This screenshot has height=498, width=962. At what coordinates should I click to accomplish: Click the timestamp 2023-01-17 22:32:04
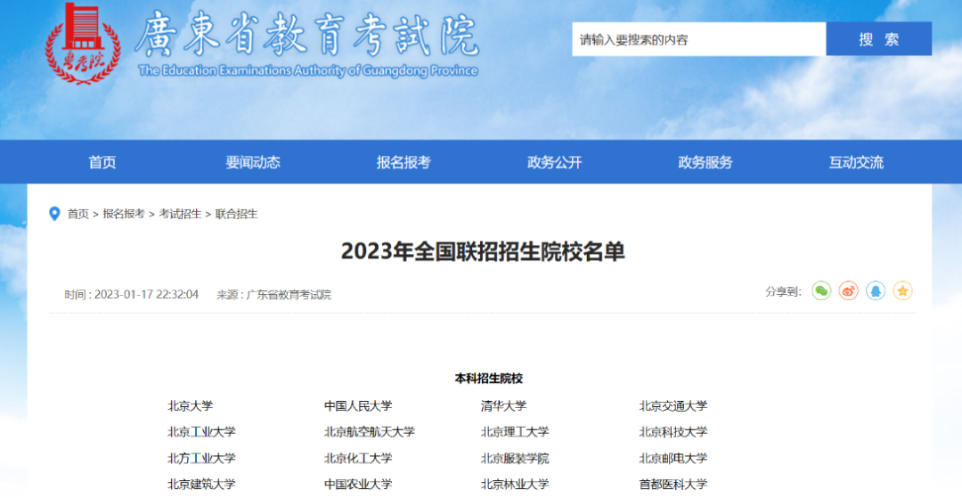point(147,294)
